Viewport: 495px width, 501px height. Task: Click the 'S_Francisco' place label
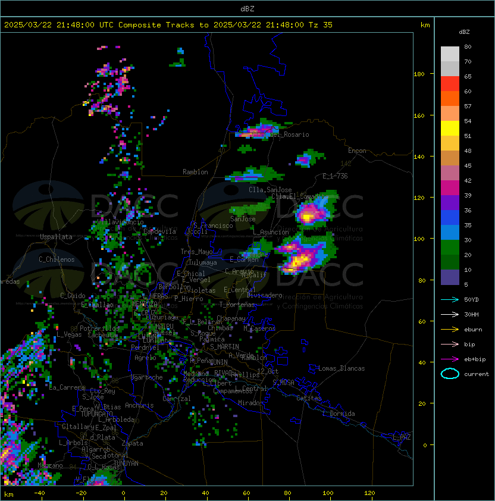tap(213, 226)
